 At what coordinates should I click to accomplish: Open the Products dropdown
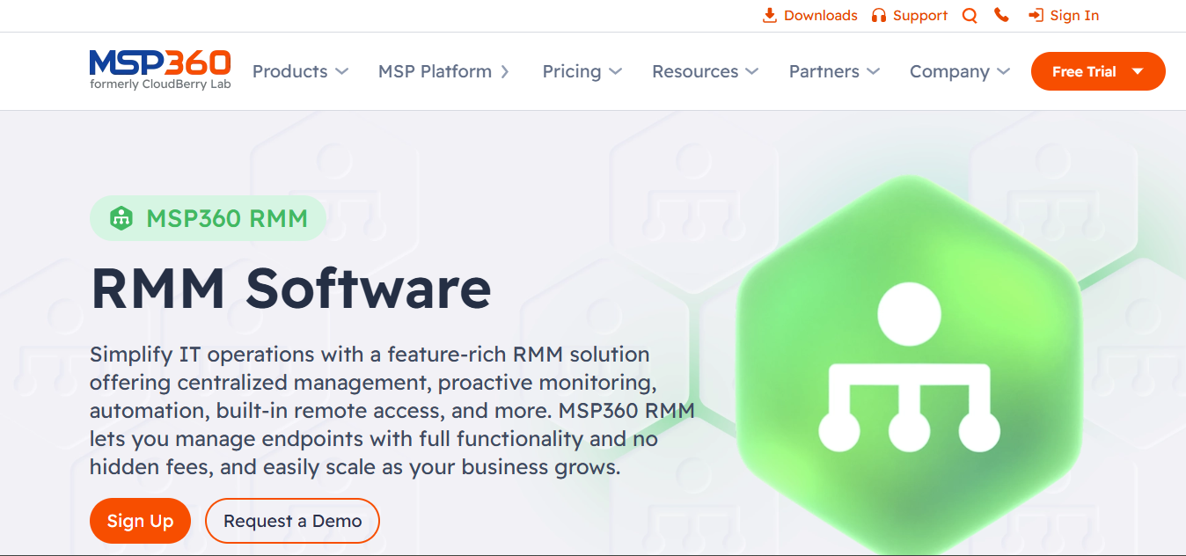[291, 71]
